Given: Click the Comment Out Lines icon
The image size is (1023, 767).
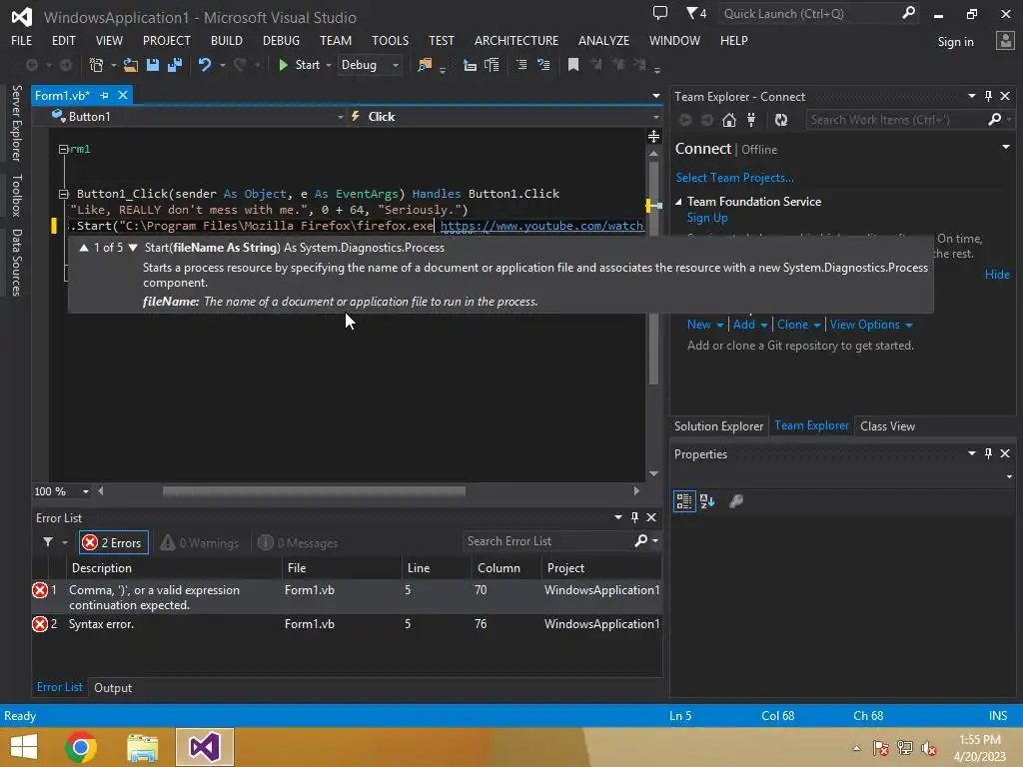Looking at the screenshot, I should click(x=521, y=65).
